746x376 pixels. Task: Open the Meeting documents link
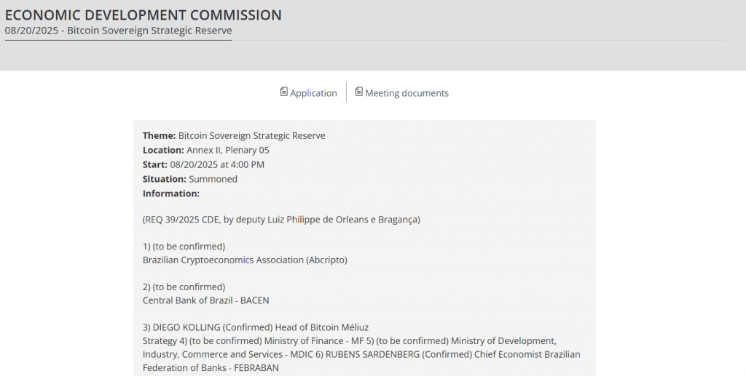tap(407, 93)
